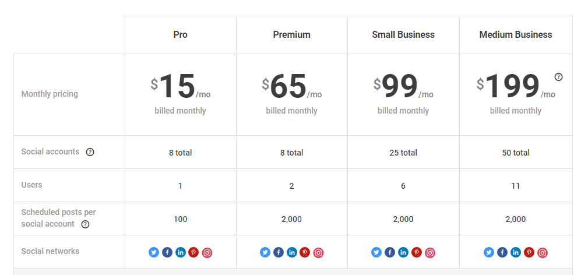Select the Small Business plan header
581x275 pixels.
click(403, 35)
